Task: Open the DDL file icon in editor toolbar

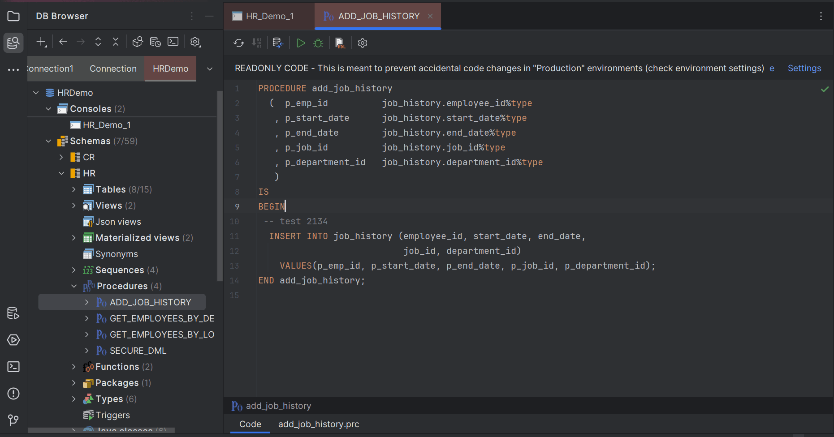Action: click(341, 43)
